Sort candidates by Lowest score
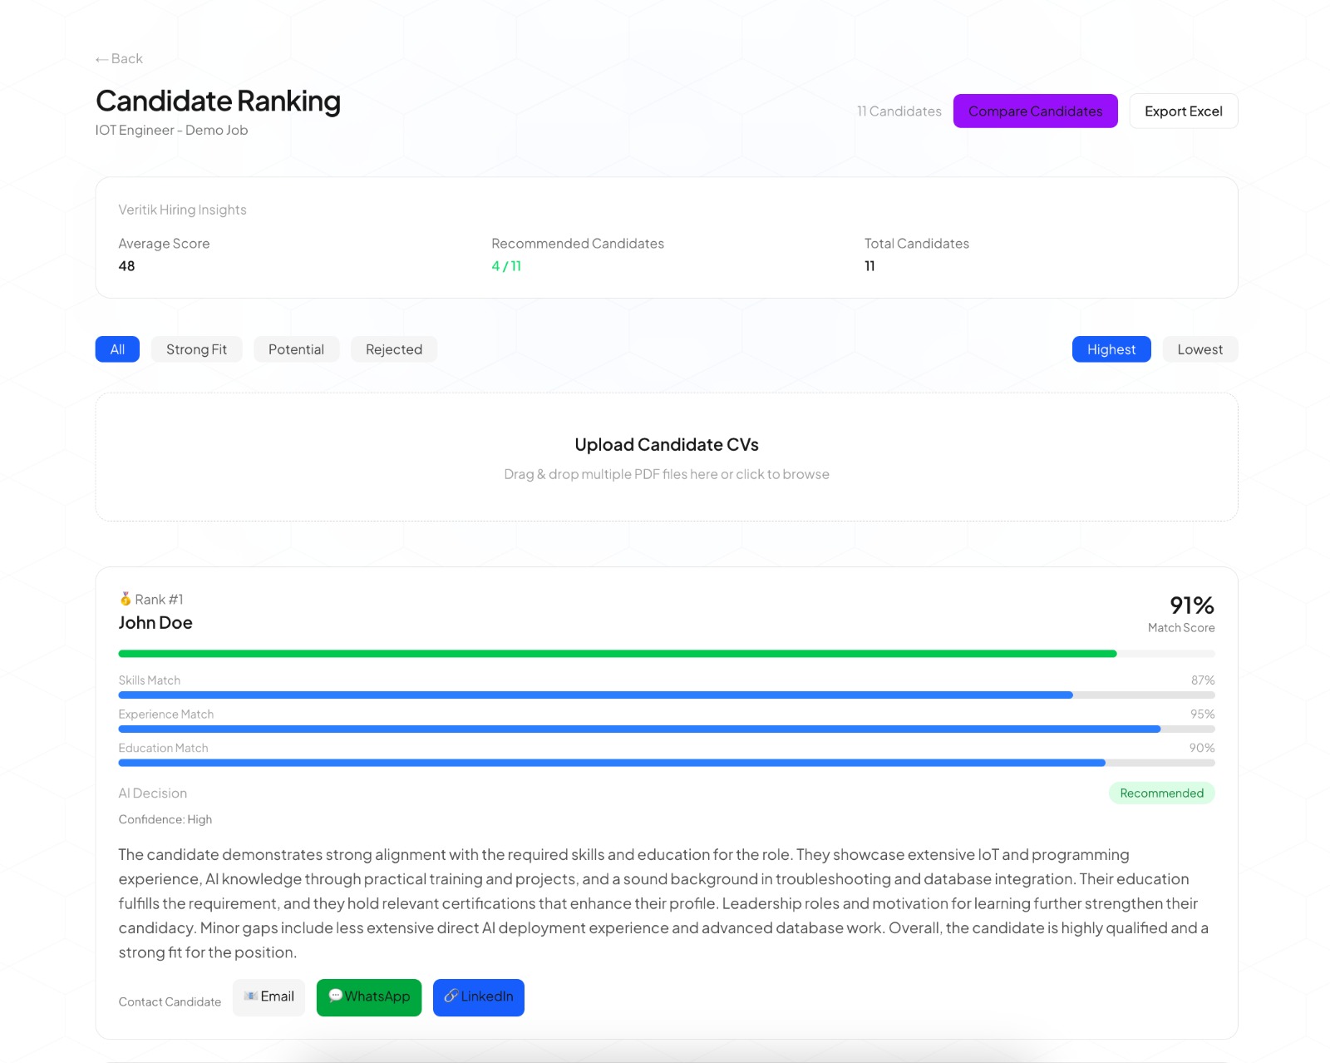Screen dimensions: 1330x1063 (1199, 349)
